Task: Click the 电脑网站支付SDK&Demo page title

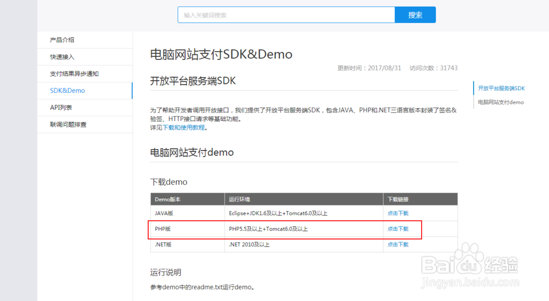Action: pos(221,54)
